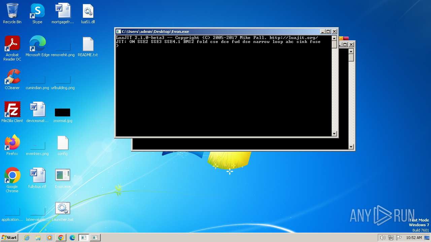Open Evon.exe console system menu icon

tap(119, 31)
